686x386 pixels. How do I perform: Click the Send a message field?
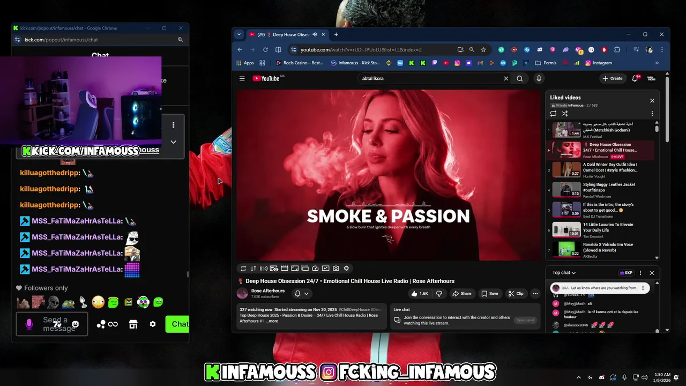[52, 324]
